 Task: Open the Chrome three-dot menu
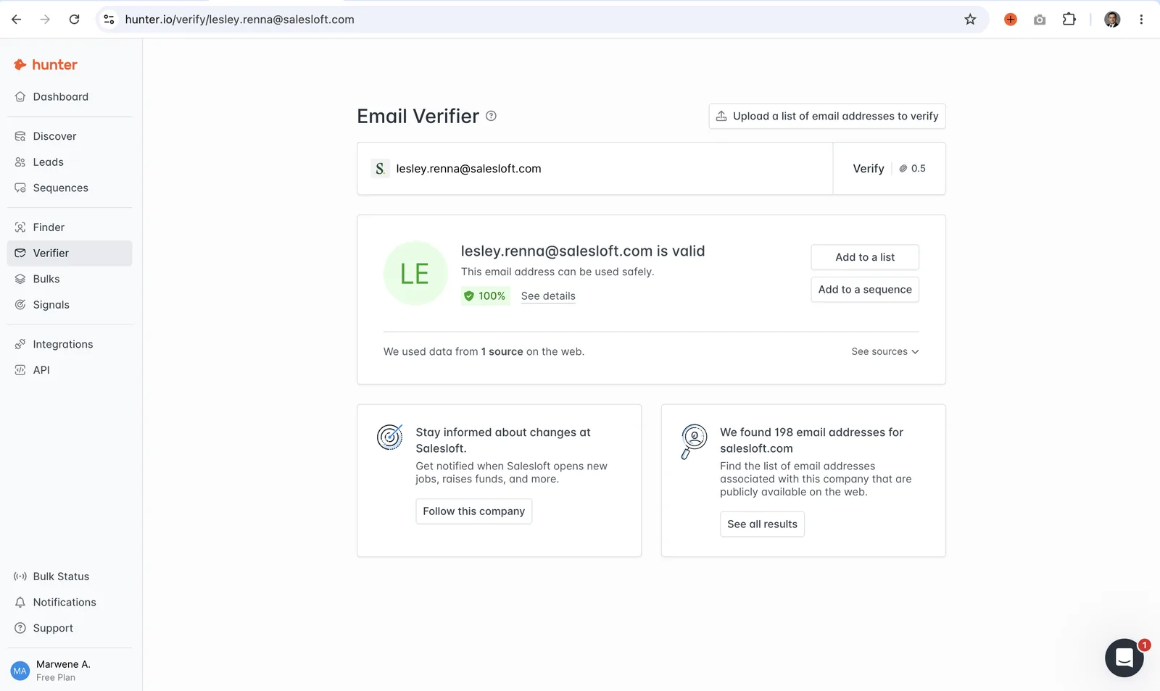tap(1141, 20)
